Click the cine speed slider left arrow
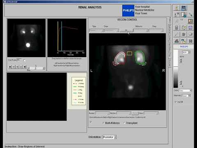This screenshot has width=197, height=148. pos(28,68)
